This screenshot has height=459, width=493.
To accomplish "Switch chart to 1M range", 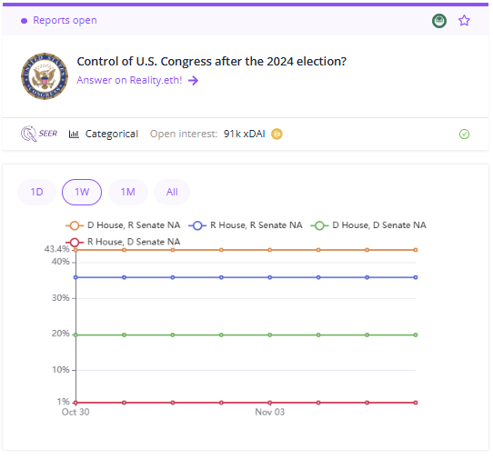I will 128,192.
